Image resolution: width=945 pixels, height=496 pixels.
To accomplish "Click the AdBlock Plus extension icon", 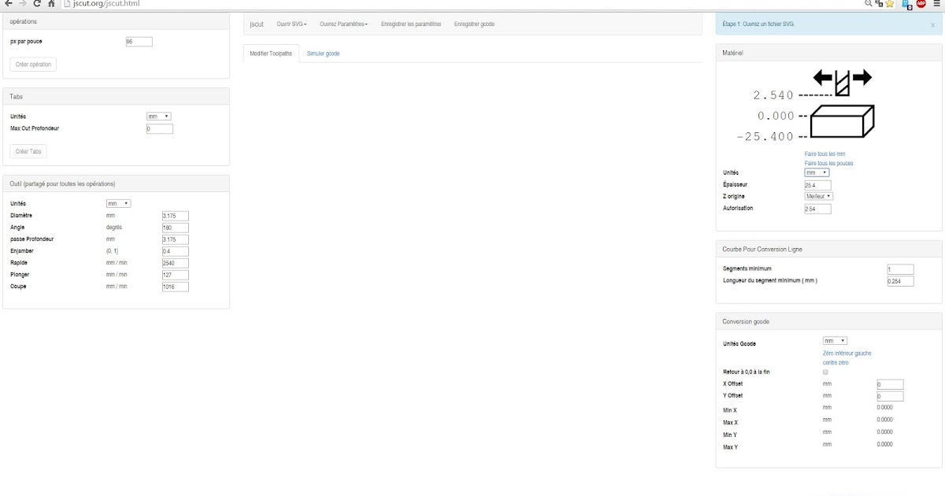I will [921, 4].
